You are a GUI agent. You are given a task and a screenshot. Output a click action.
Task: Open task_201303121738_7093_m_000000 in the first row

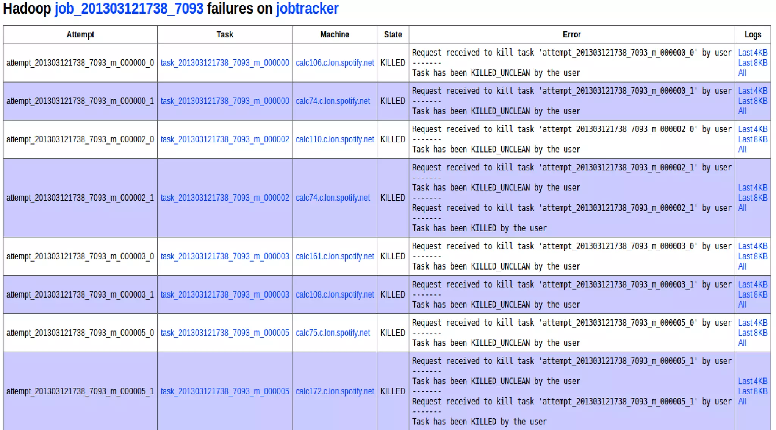tap(225, 63)
